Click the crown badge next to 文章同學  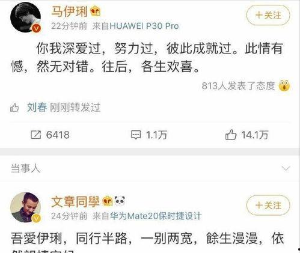[x=108, y=201]
